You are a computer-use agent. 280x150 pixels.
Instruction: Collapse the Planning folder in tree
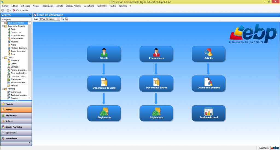click(x=3, y=89)
